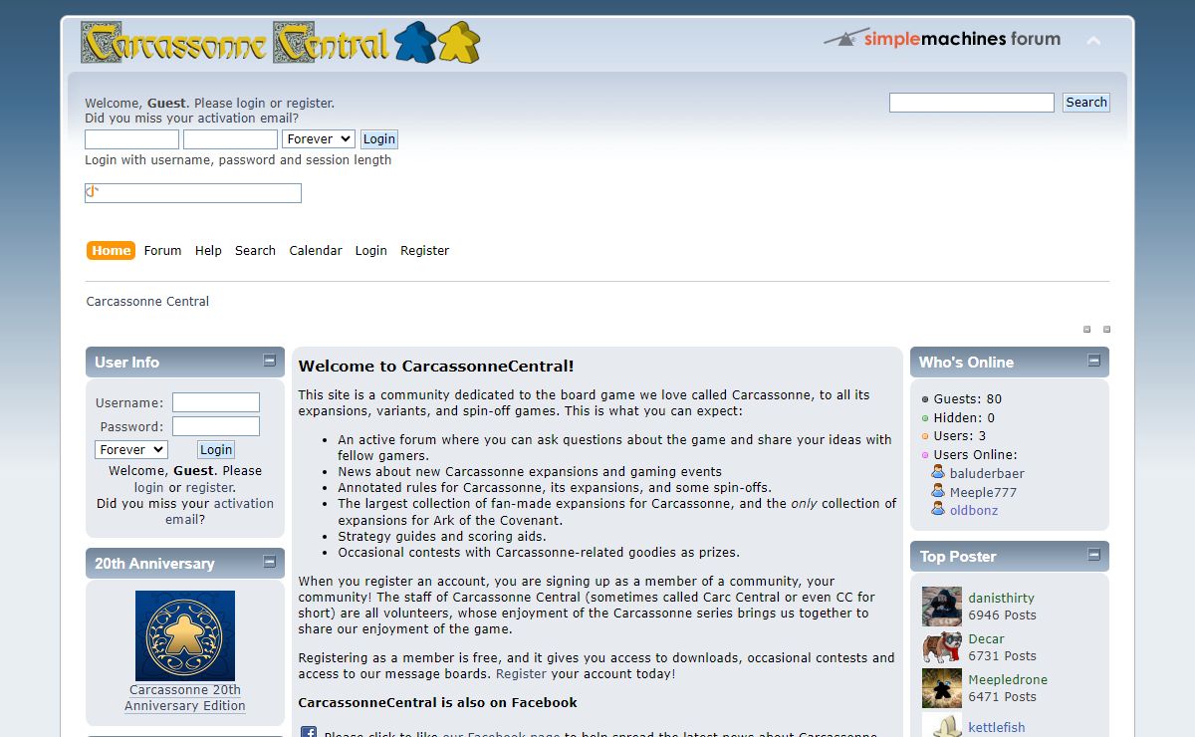Open danisthirty's avatar image
1195x737 pixels.
pyautogui.click(x=941, y=607)
